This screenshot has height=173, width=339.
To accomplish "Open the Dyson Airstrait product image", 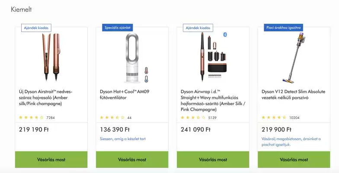I will pyautogui.click(x=51, y=57).
